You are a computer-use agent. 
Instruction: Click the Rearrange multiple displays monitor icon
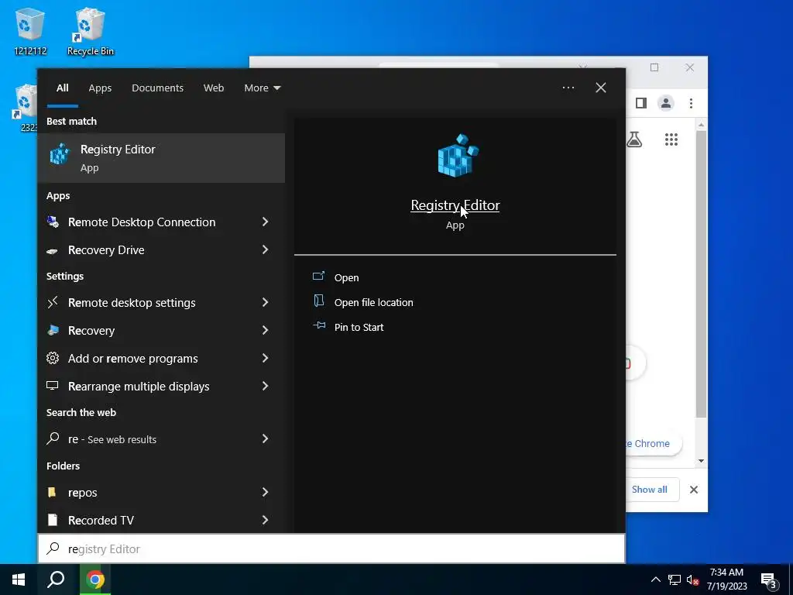[53, 386]
